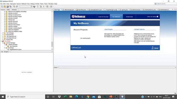Click the Debug Project toolbar icon

(x=47, y=7)
